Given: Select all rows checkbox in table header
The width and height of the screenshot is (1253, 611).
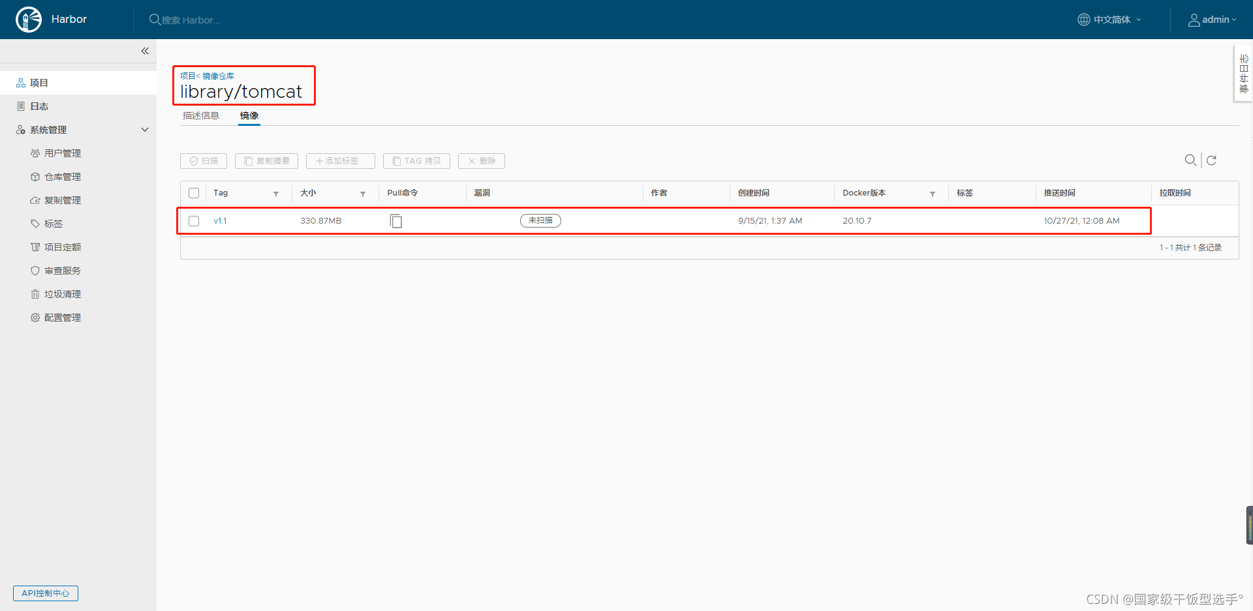Looking at the screenshot, I should (x=194, y=193).
